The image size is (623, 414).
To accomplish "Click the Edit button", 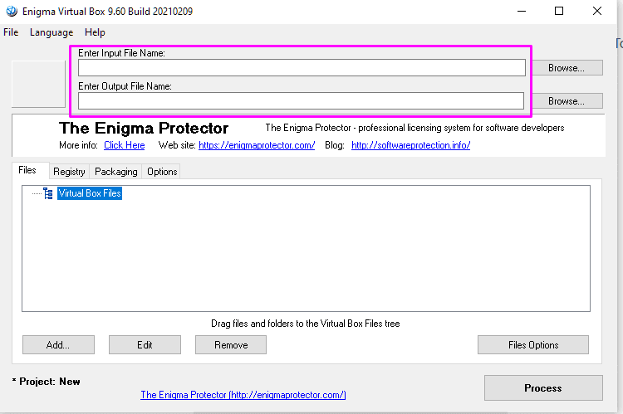I will pyautogui.click(x=145, y=344).
